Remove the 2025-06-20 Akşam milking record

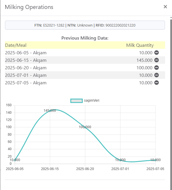coord(156,68)
